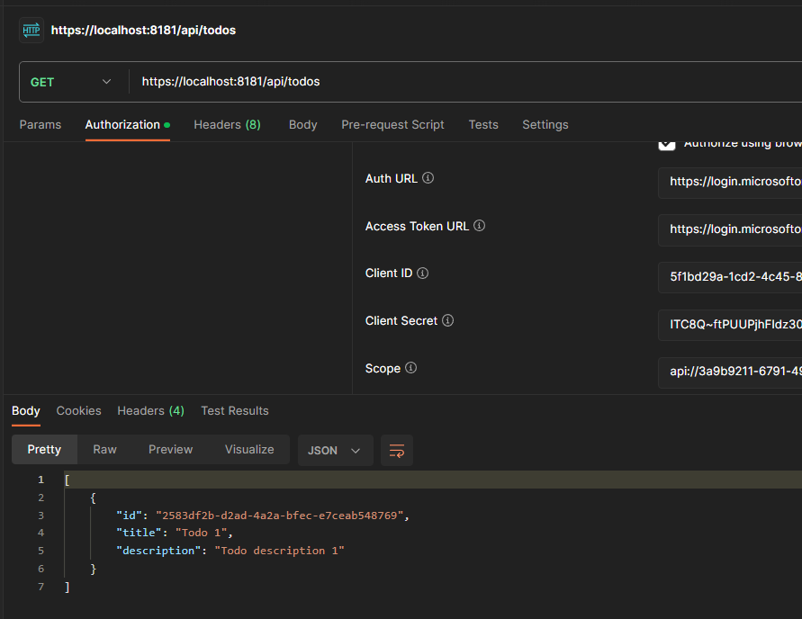802x619 pixels.
Task: Toggle the Authorize using browser checkbox
Action: click(667, 144)
